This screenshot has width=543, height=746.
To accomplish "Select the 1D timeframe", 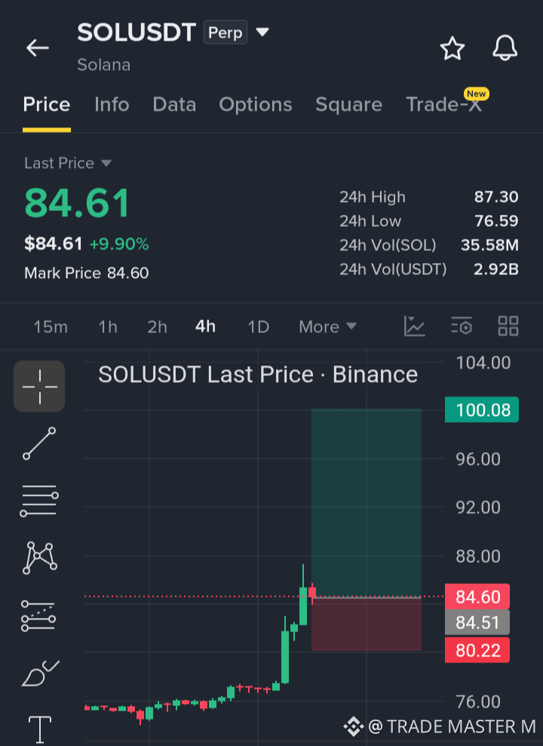I will click(259, 327).
